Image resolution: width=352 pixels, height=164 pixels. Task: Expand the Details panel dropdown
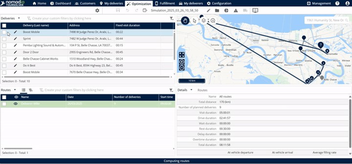(x=191, y=90)
